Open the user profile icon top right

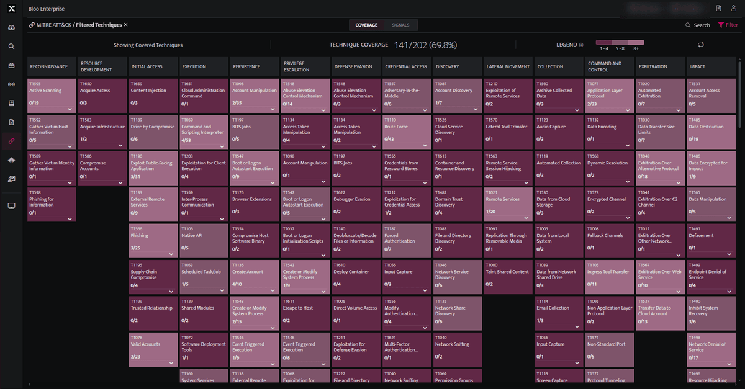click(x=734, y=8)
